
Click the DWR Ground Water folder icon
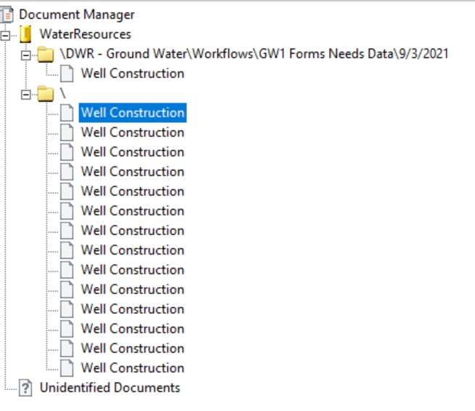click(x=46, y=54)
